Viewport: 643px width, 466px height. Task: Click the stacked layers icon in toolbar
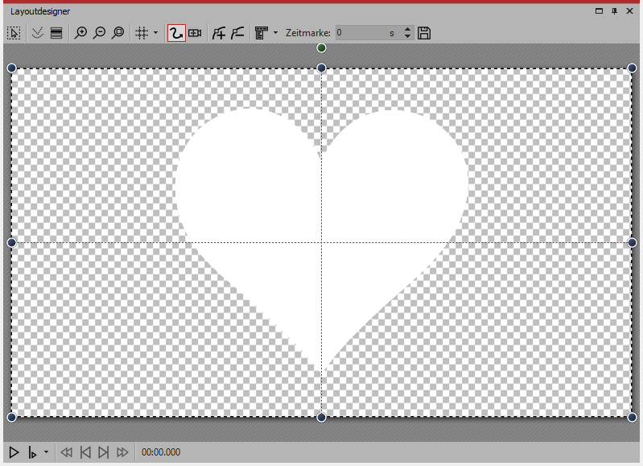coord(56,33)
